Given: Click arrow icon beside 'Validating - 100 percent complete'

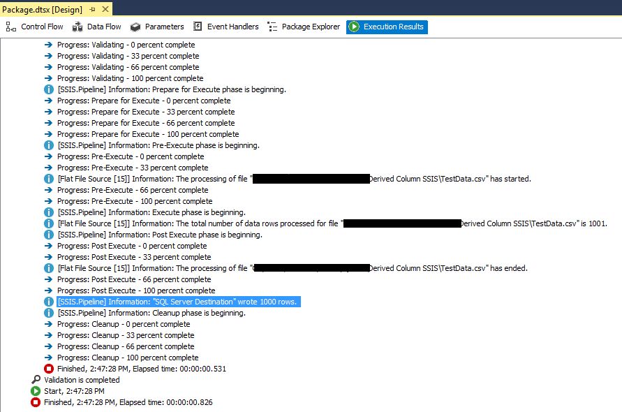Looking at the screenshot, I should [x=48, y=78].
